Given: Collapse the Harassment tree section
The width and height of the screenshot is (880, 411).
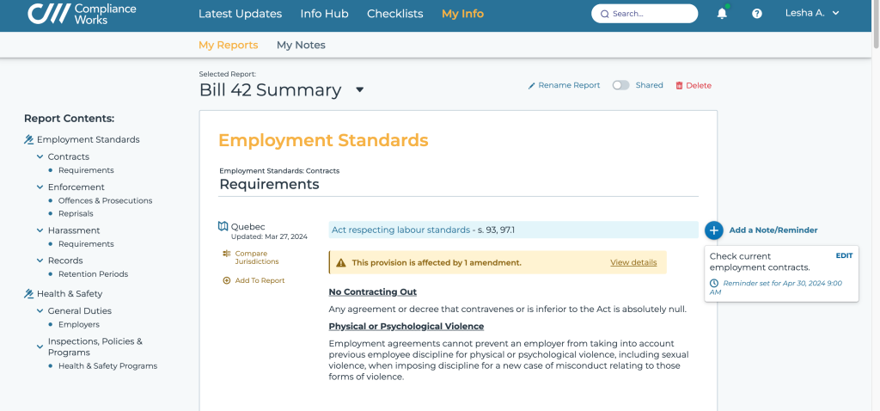Looking at the screenshot, I should tap(40, 230).
